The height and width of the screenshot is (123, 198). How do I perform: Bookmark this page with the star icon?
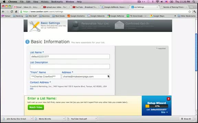[x=189, y=12]
